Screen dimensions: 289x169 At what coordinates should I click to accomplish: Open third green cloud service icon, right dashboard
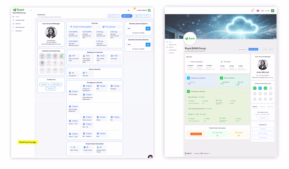265,88
